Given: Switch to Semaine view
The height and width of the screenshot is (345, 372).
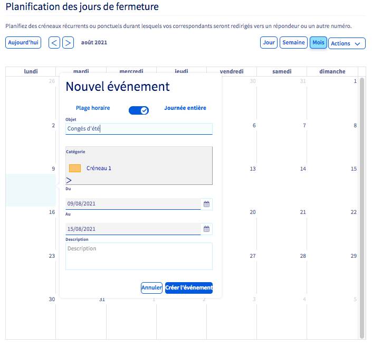Looking at the screenshot, I should (293, 43).
